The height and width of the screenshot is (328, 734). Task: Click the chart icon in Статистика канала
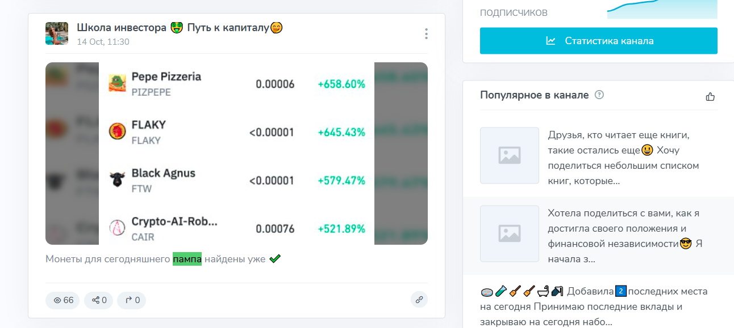(x=550, y=41)
